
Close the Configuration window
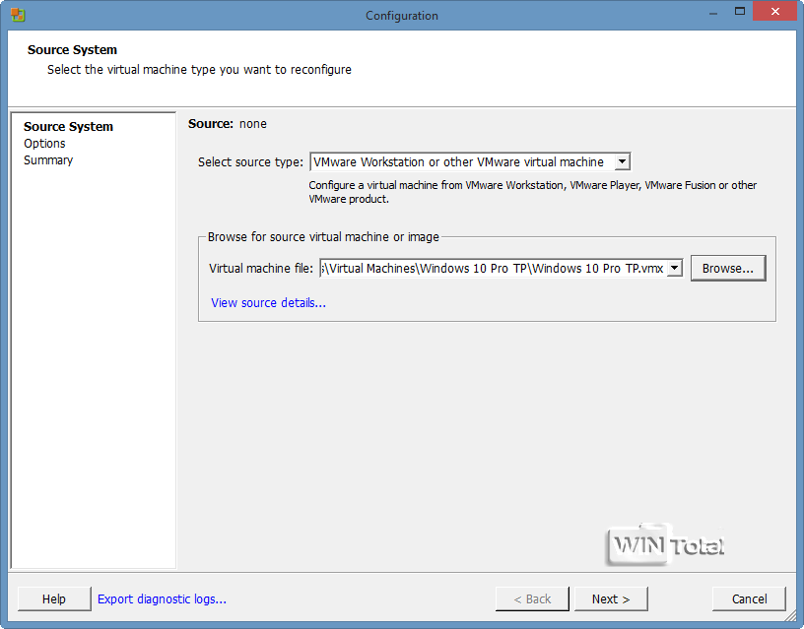[775, 11]
